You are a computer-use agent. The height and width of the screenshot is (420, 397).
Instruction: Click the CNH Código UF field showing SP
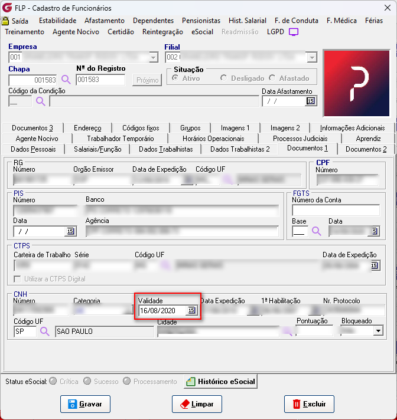25,332
